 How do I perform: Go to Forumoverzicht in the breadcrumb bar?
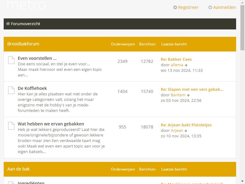click(x=25, y=24)
